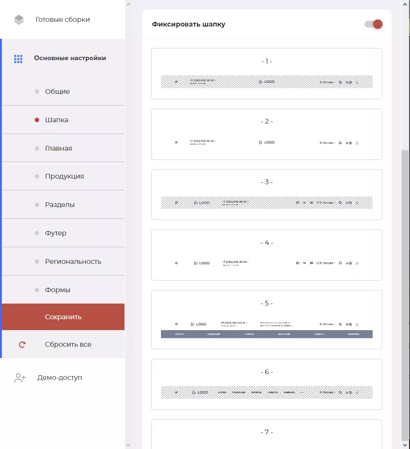410x449 pixels.
Task: Choose header layout option 6
Action: (x=267, y=384)
